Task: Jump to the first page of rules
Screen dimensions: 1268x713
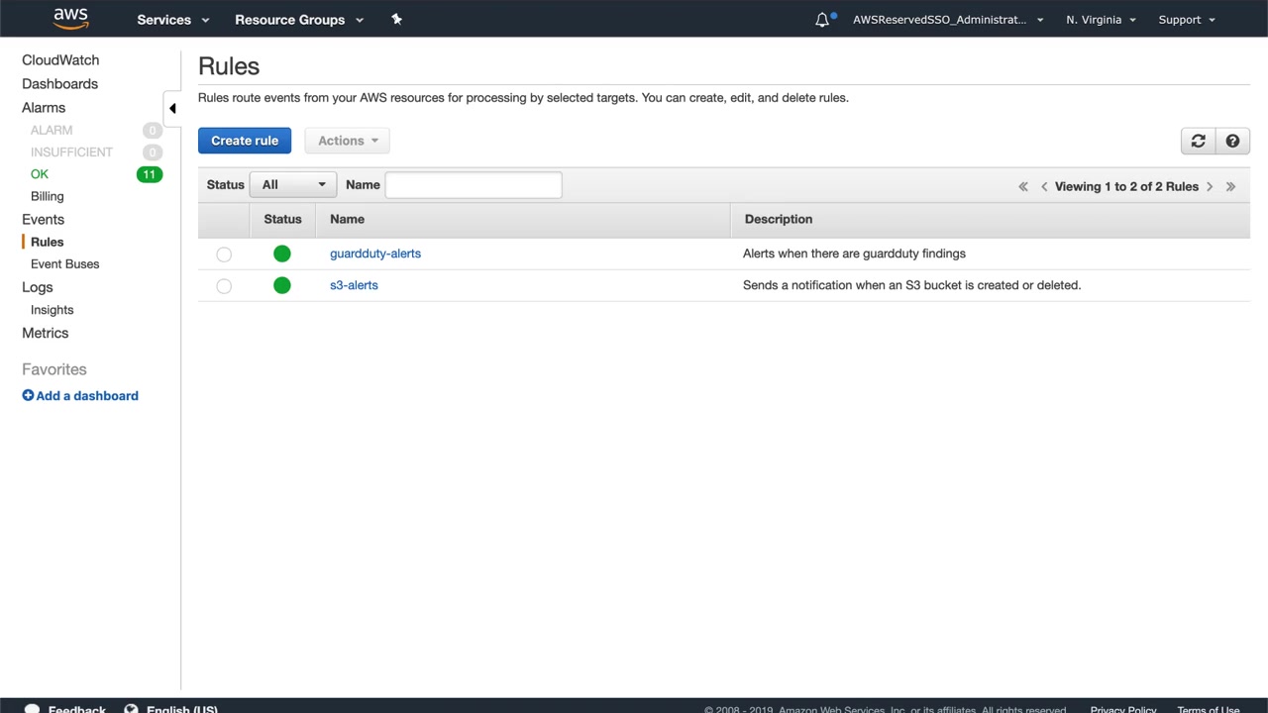Action: pos(1023,186)
